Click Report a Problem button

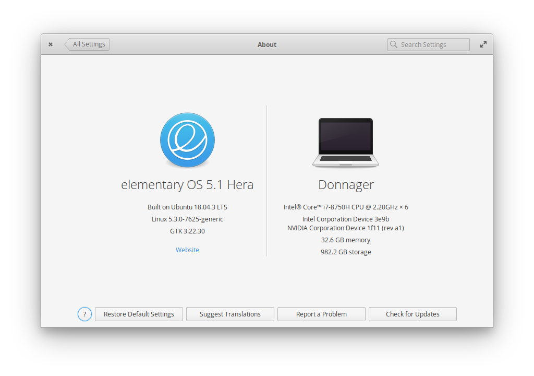pyautogui.click(x=321, y=314)
